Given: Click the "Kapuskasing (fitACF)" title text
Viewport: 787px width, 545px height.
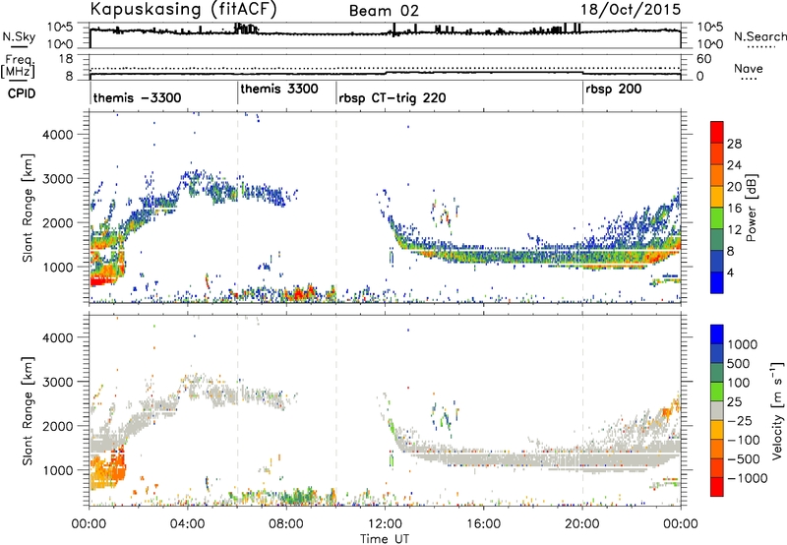Looking at the screenshot, I should [x=183, y=9].
